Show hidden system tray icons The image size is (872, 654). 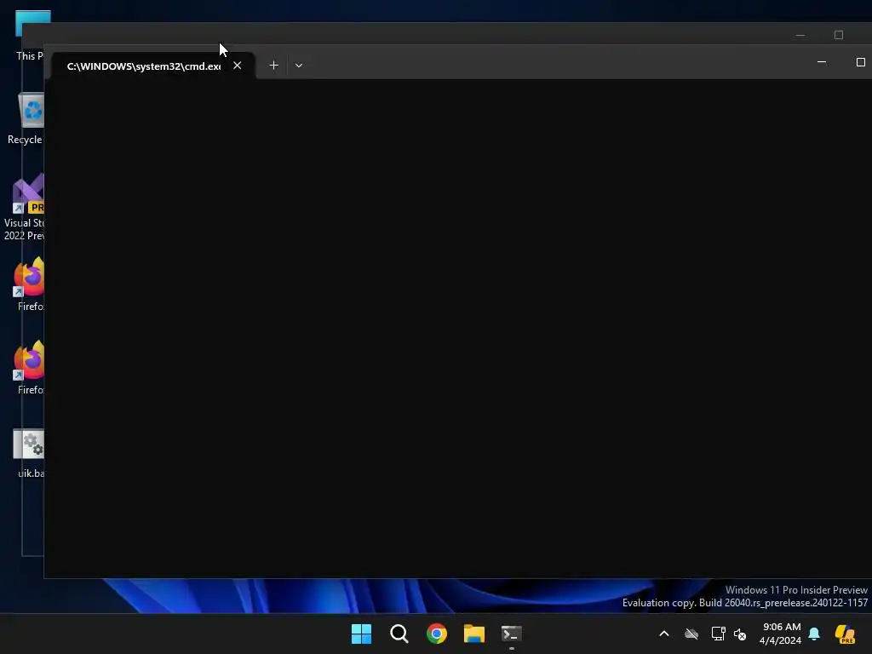[664, 634]
